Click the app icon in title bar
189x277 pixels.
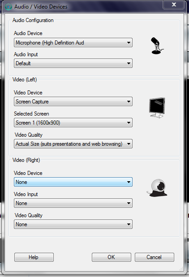(8, 7)
